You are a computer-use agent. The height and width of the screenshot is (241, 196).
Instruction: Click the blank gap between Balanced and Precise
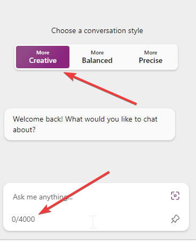(126, 57)
